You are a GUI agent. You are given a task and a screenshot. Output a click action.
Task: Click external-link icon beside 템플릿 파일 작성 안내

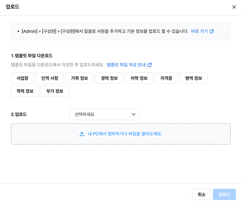click(x=150, y=65)
